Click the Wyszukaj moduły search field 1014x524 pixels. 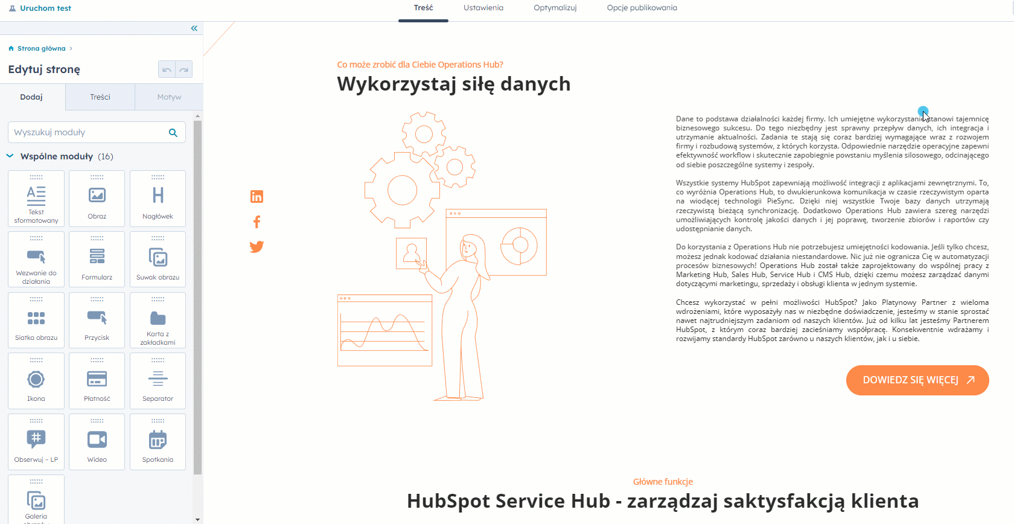(97, 132)
